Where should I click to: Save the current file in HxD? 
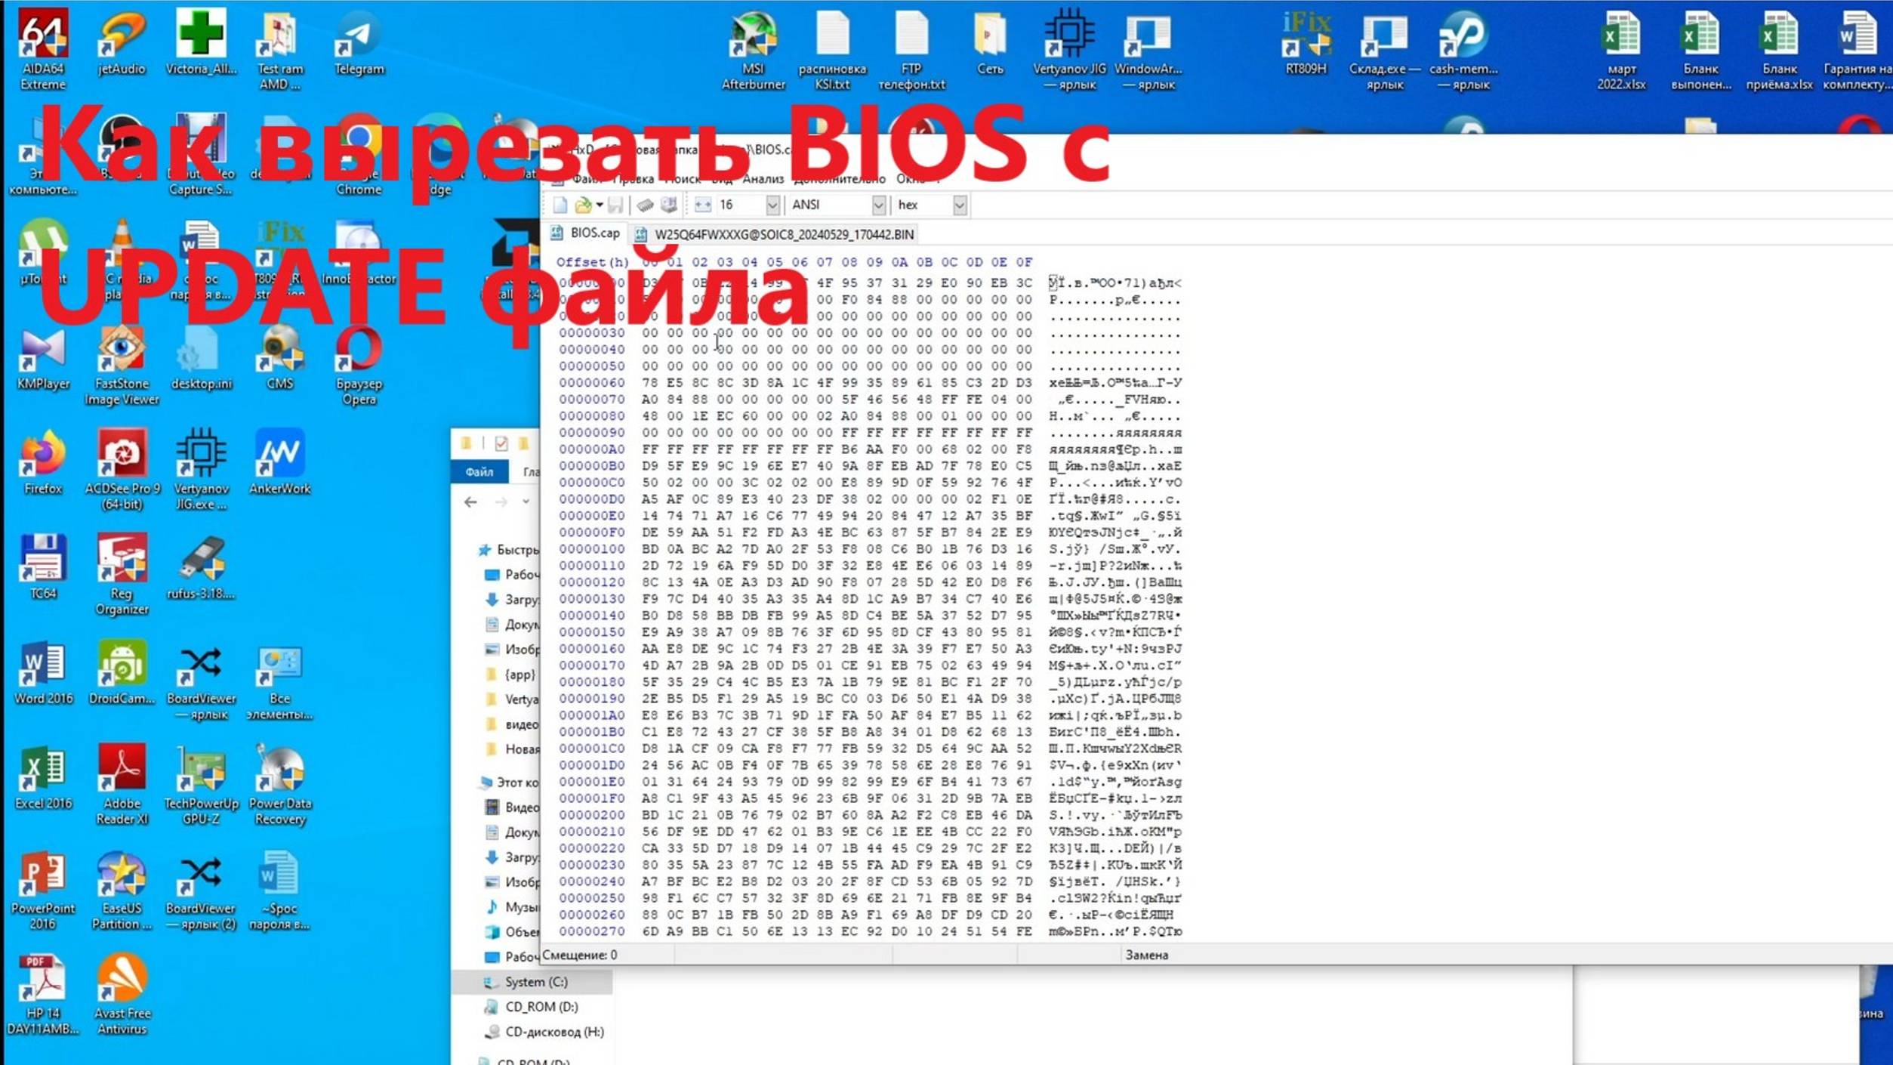[x=616, y=205]
